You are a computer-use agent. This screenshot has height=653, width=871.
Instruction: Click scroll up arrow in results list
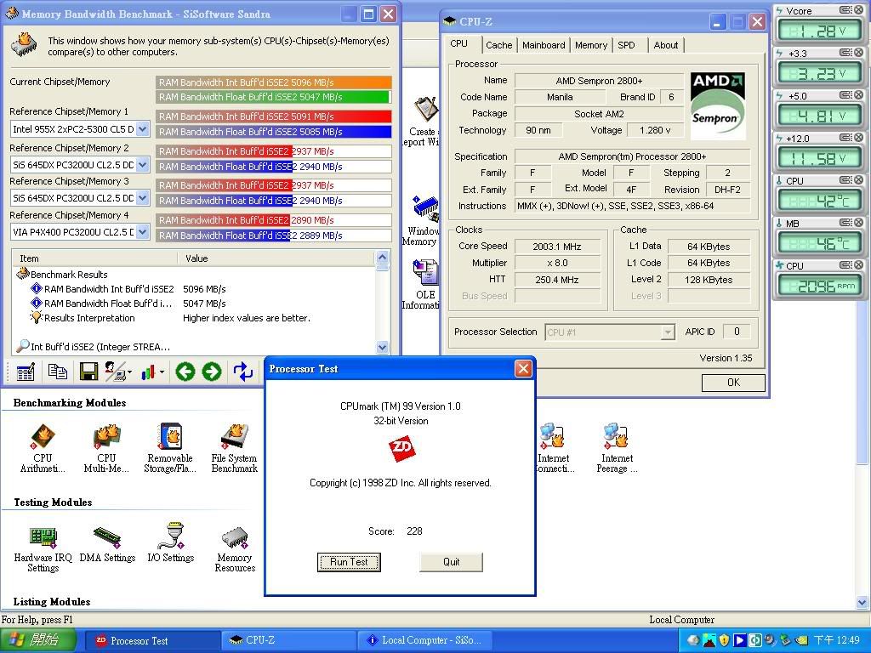(382, 257)
